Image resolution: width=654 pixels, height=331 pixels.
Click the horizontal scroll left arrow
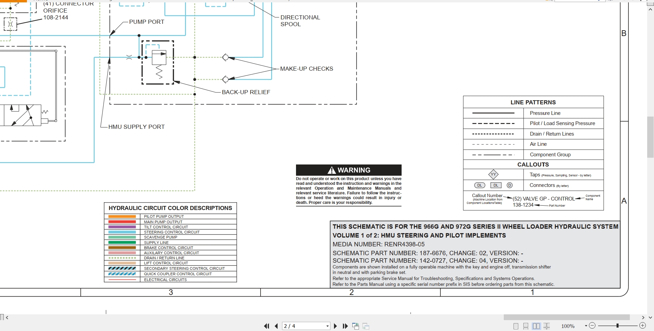click(7, 317)
